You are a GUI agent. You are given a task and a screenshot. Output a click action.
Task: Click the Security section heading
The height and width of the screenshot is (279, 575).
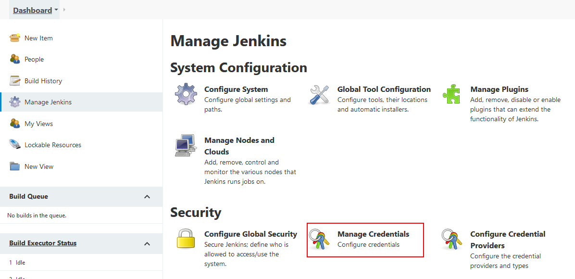tap(196, 212)
